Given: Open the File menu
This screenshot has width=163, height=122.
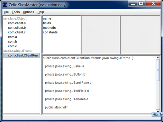Looking at the screenshot, I should point(6,12).
